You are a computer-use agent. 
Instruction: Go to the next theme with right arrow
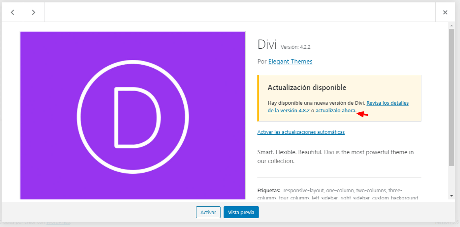pos(34,12)
